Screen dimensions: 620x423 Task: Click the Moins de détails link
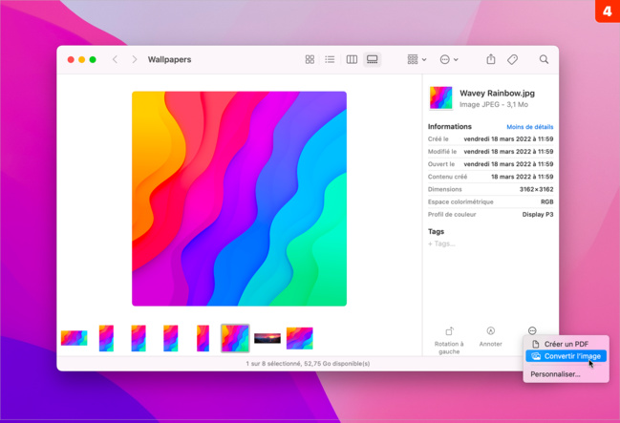point(530,127)
